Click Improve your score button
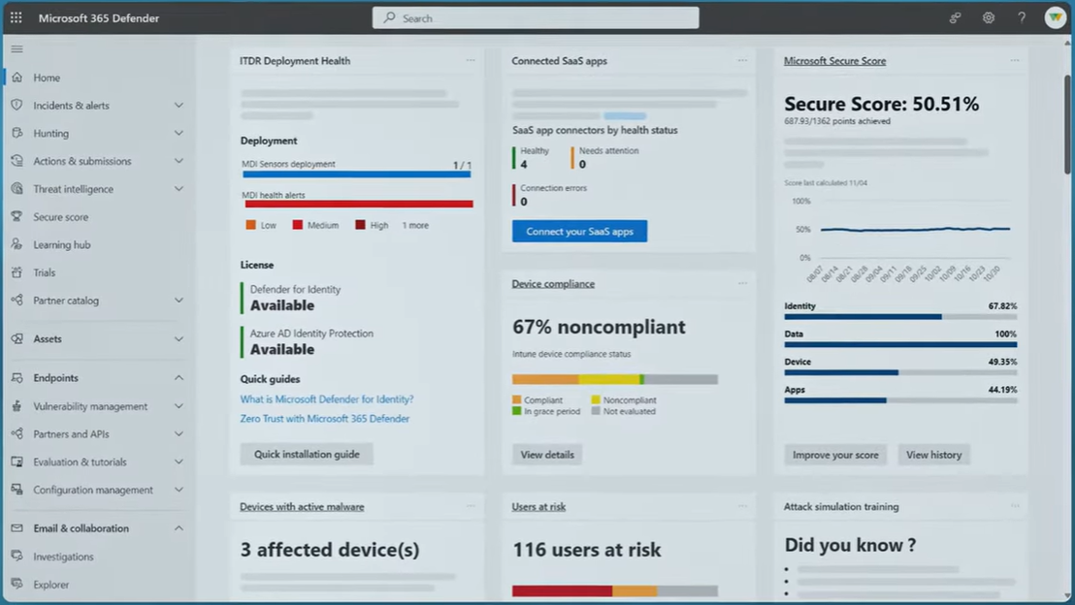The image size is (1075, 605). [x=835, y=455]
